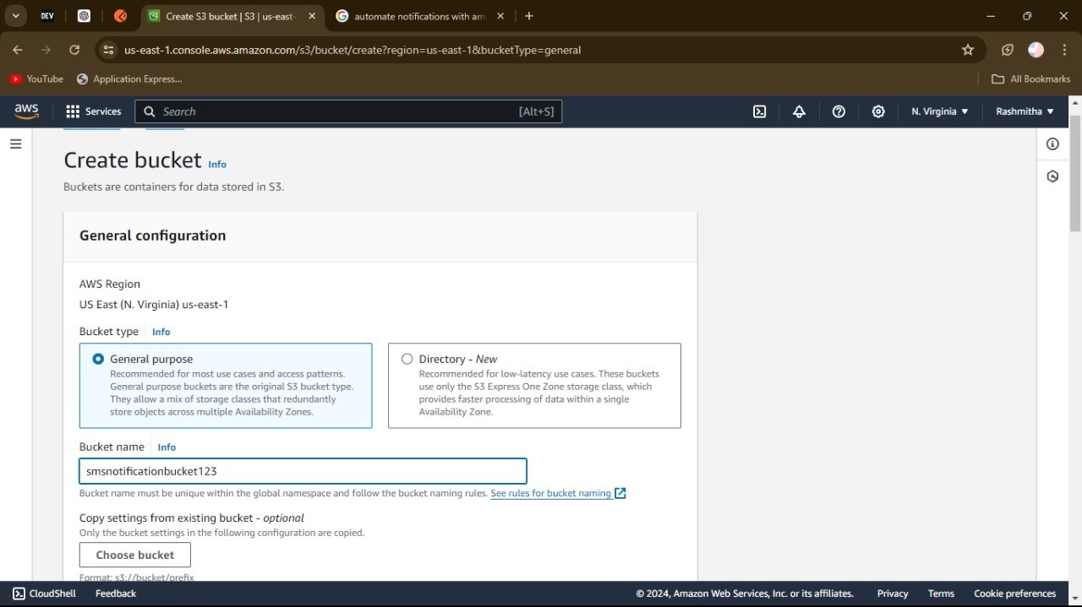The height and width of the screenshot is (607, 1082).
Task: Open the hexagon tools icon on right sidebar
Action: (x=1052, y=176)
